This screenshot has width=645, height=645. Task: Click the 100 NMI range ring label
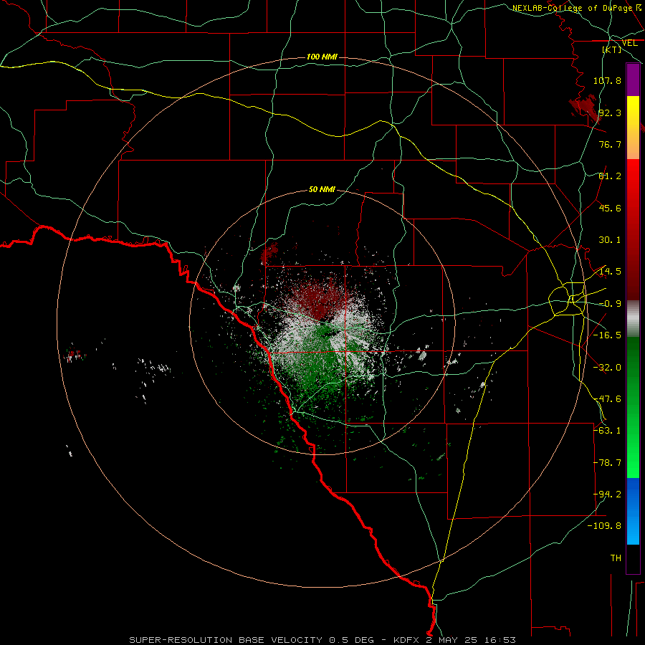pyautogui.click(x=322, y=57)
